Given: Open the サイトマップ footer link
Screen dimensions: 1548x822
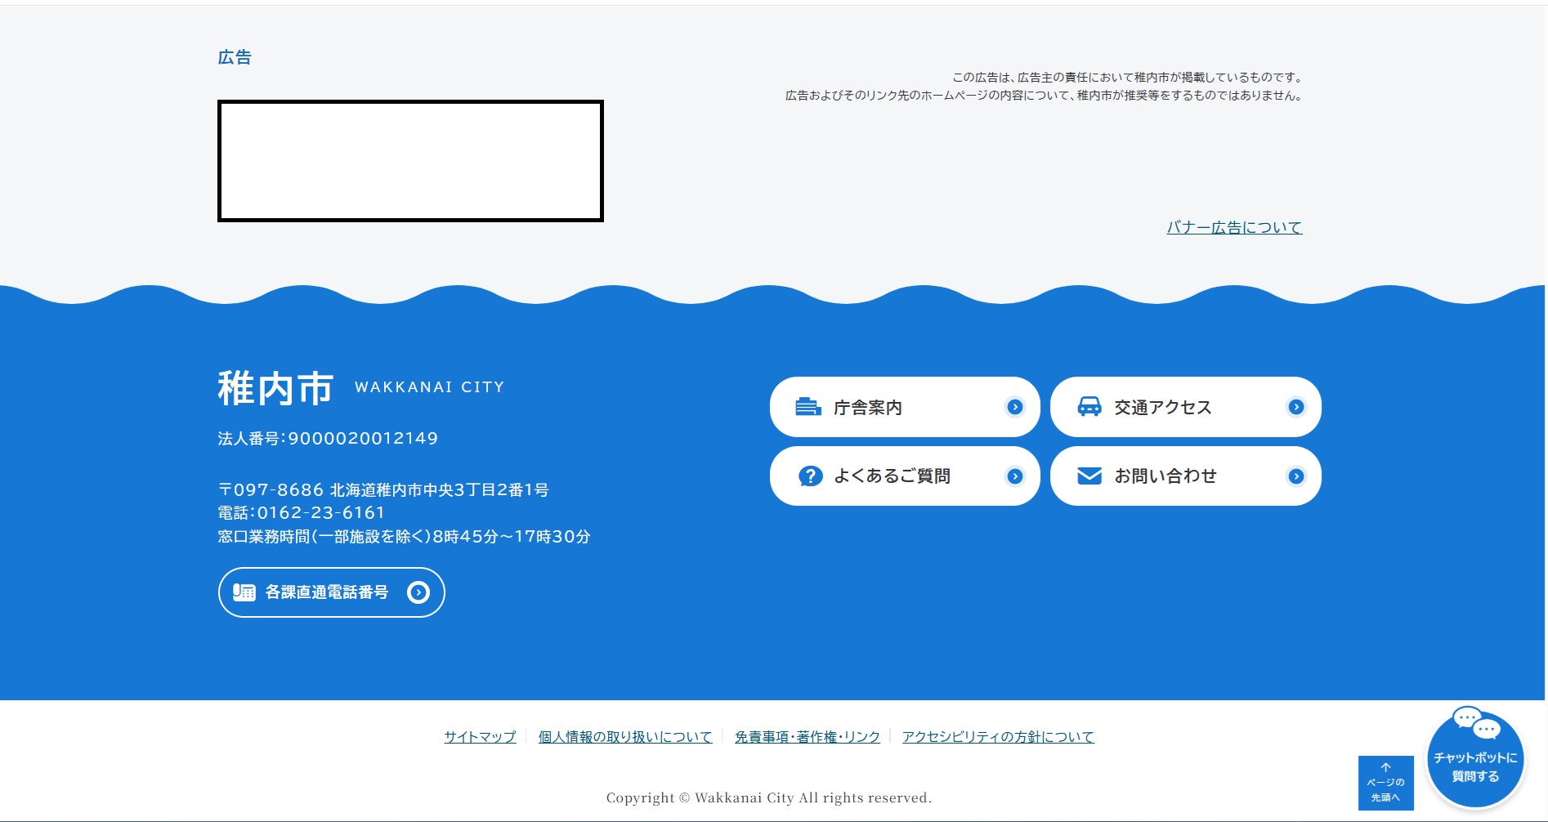Looking at the screenshot, I should pyautogui.click(x=480, y=737).
